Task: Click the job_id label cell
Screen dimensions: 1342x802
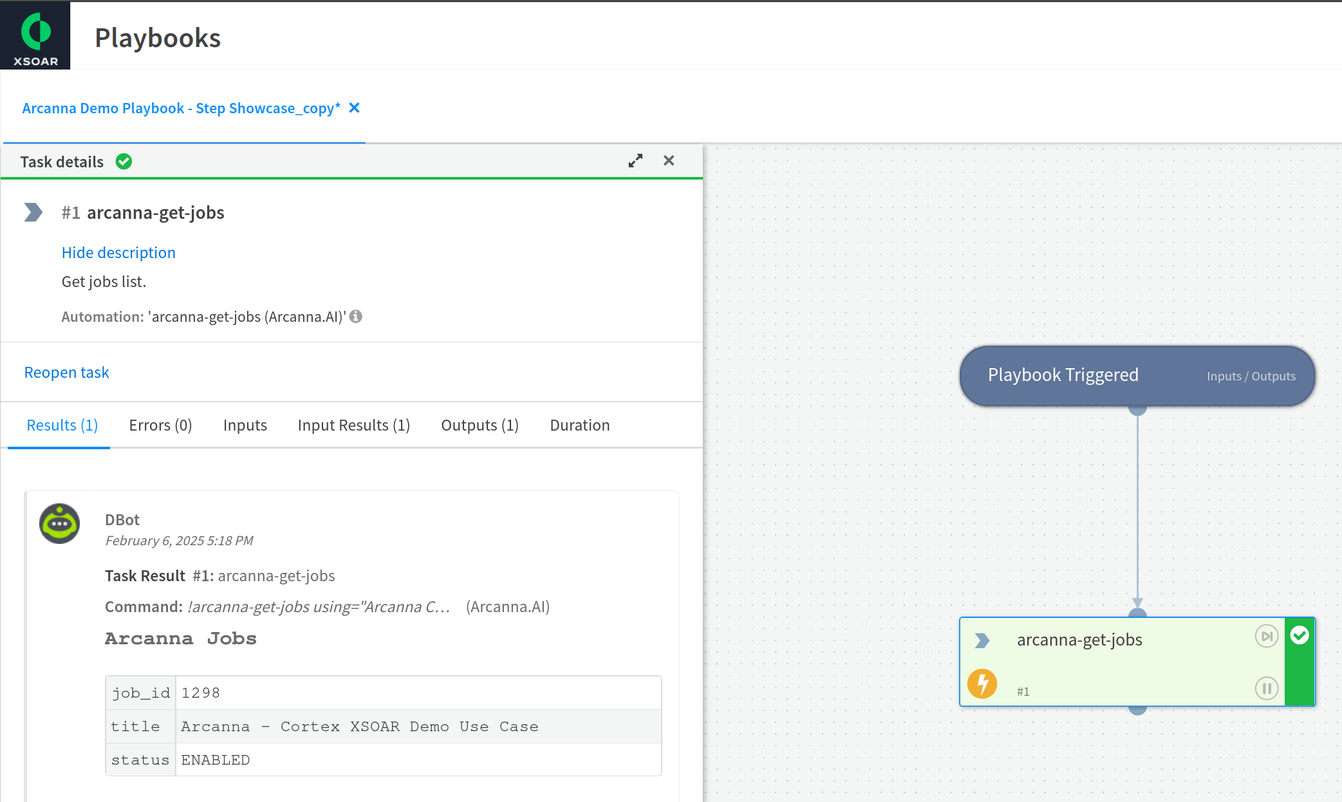Action: coord(141,693)
